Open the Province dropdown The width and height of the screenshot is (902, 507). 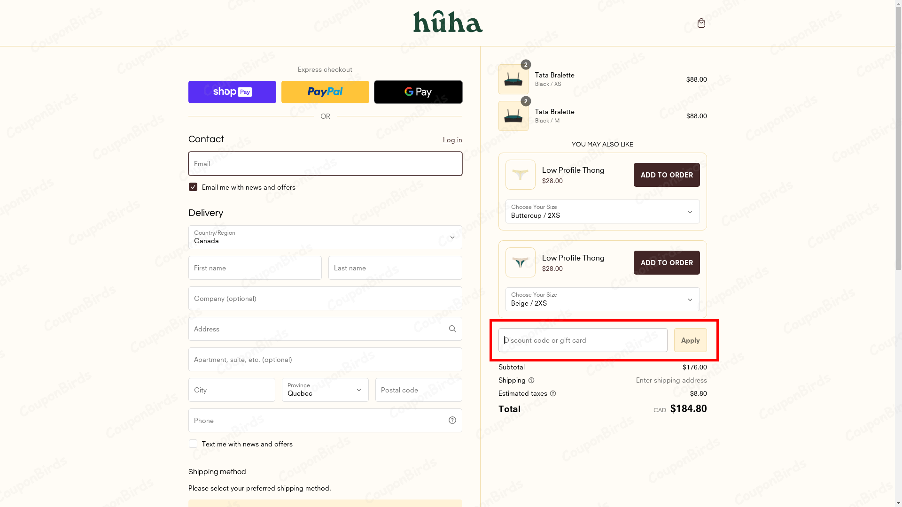[x=325, y=390]
